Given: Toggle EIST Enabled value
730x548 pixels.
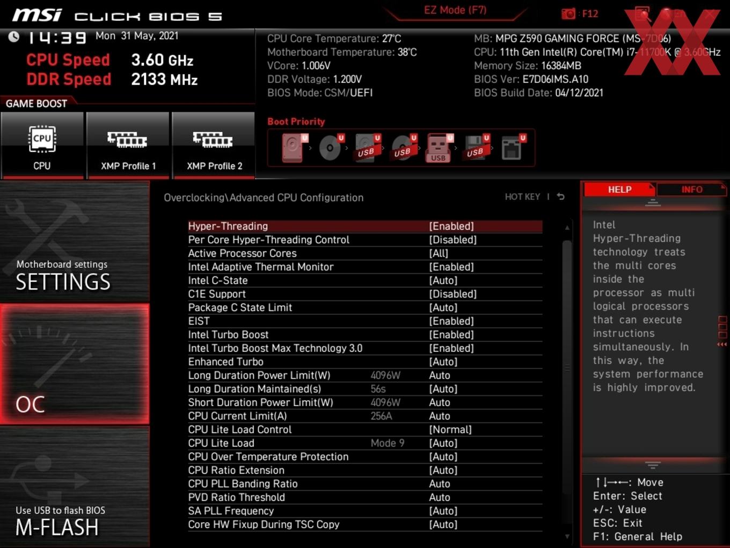Looking at the screenshot, I should click(x=451, y=321).
